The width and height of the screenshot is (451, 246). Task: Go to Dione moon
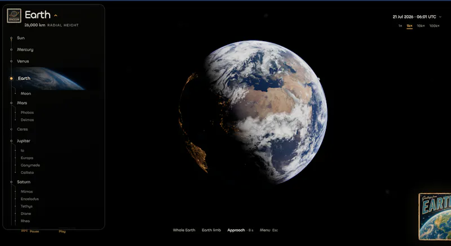pyautogui.click(x=25, y=213)
